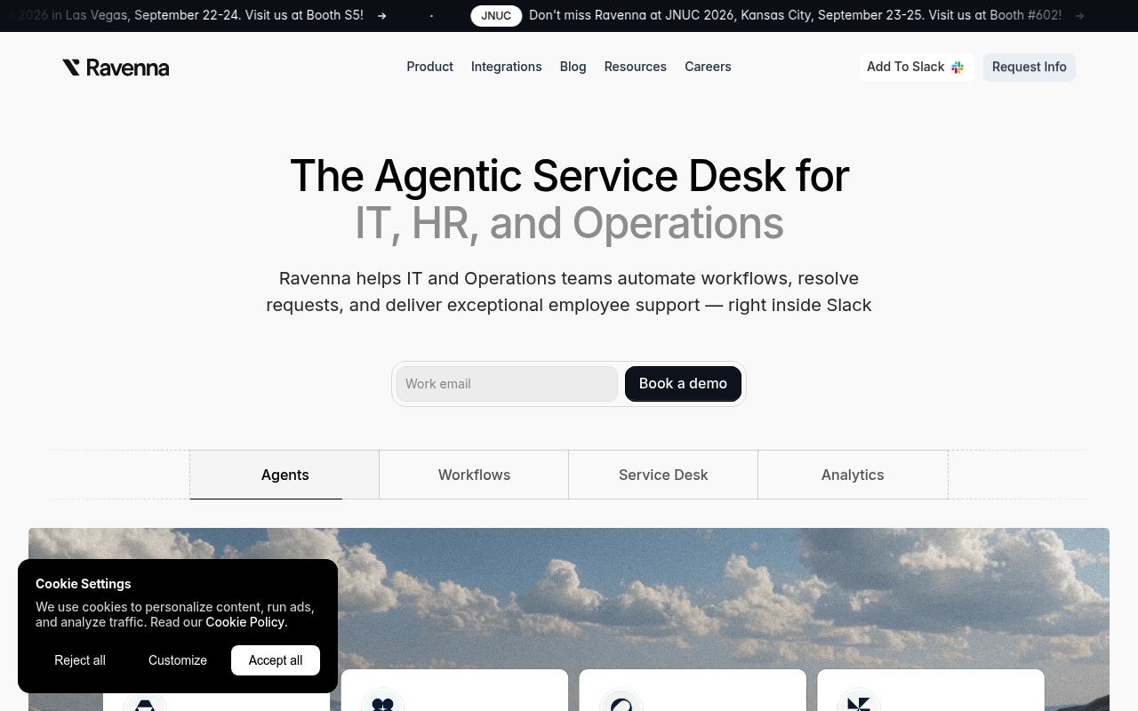Click the Add To Slack button
This screenshot has height=711, width=1138.
916,68
